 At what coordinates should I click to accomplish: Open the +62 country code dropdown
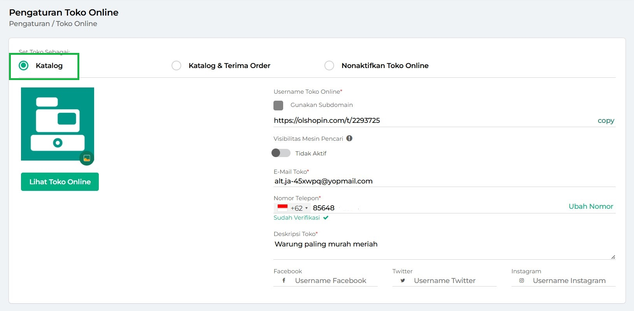tap(299, 208)
